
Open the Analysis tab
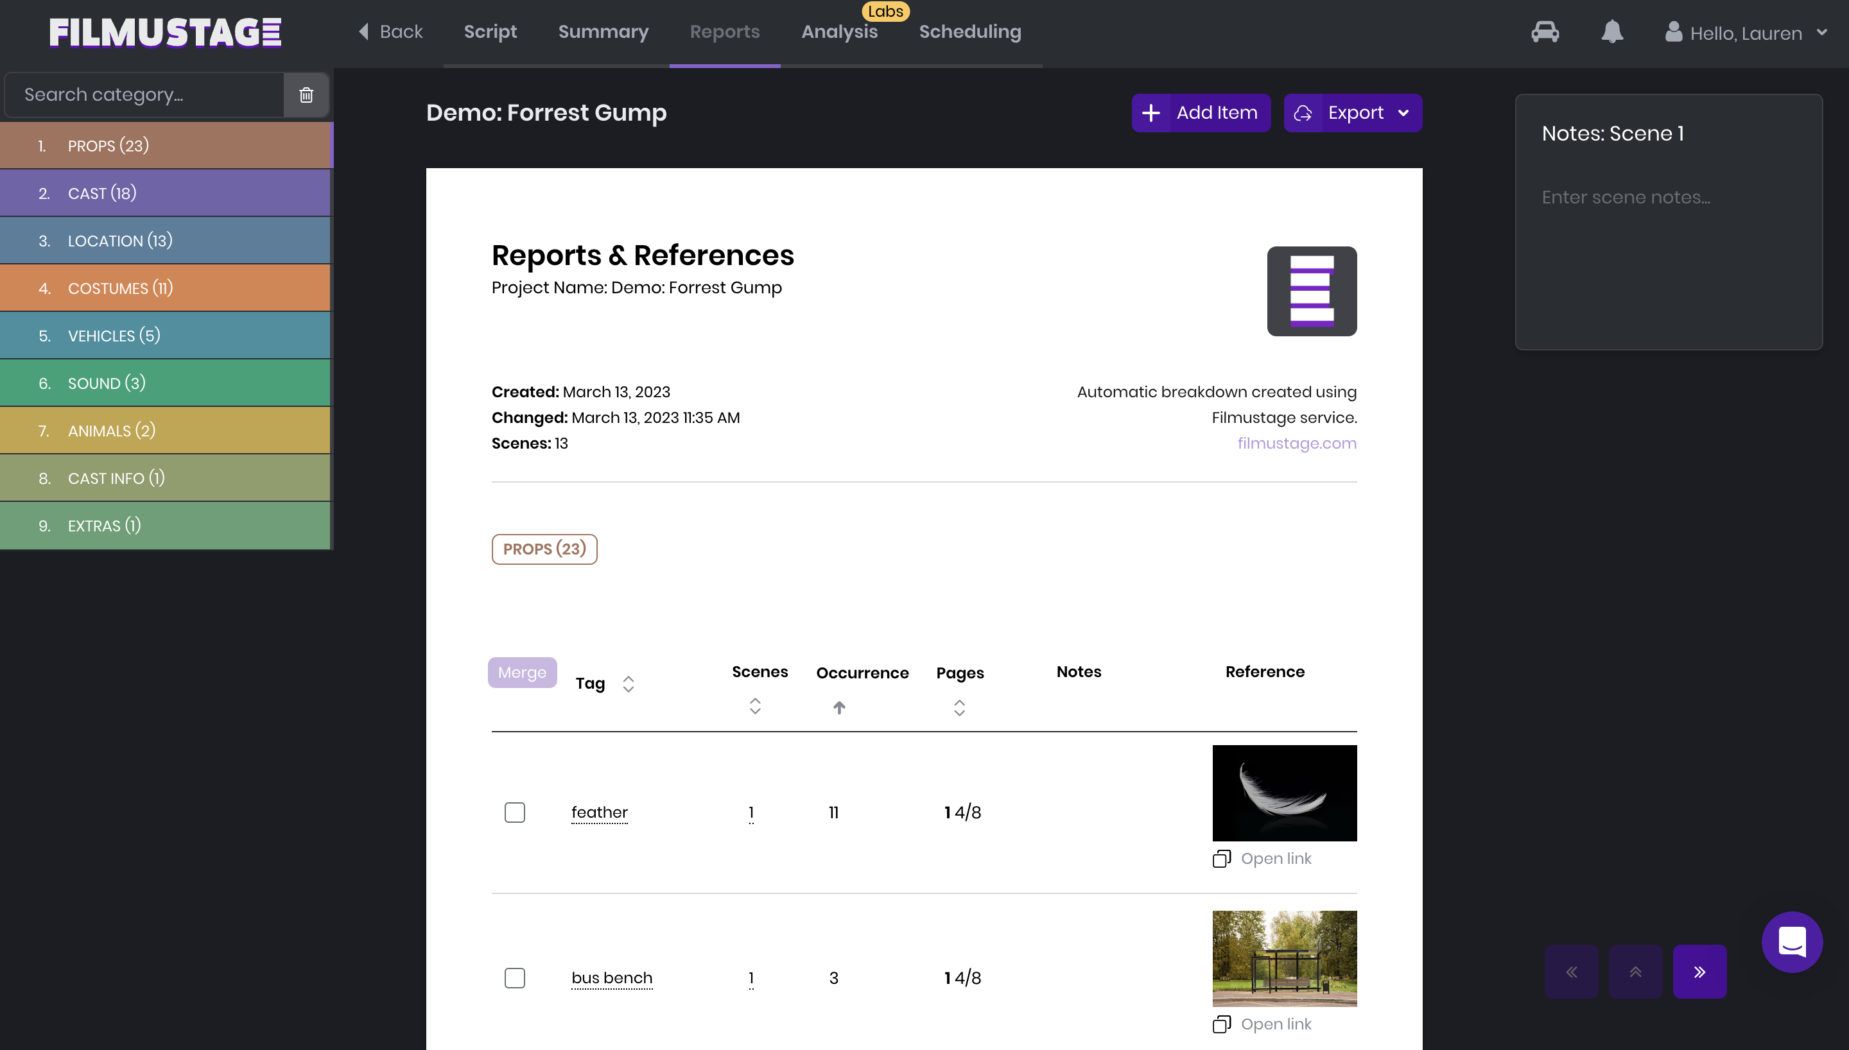pos(838,31)
